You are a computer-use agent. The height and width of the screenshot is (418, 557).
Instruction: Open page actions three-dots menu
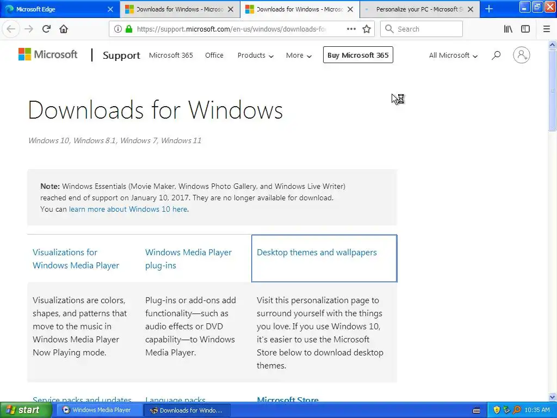coord(351,29)
